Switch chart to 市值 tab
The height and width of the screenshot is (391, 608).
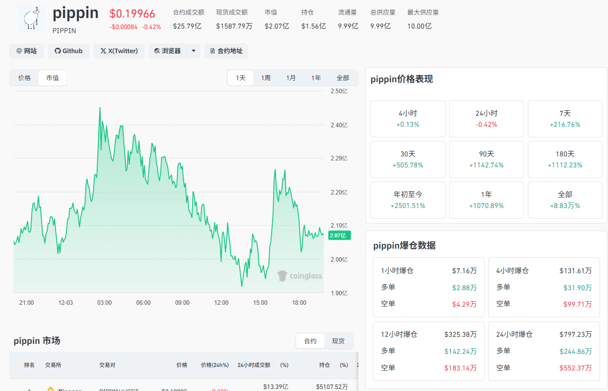pos(53,78)
